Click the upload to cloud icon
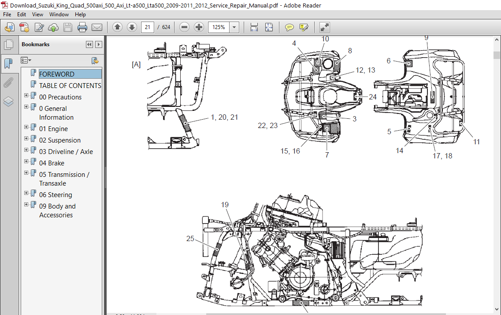 pos(53,27)
